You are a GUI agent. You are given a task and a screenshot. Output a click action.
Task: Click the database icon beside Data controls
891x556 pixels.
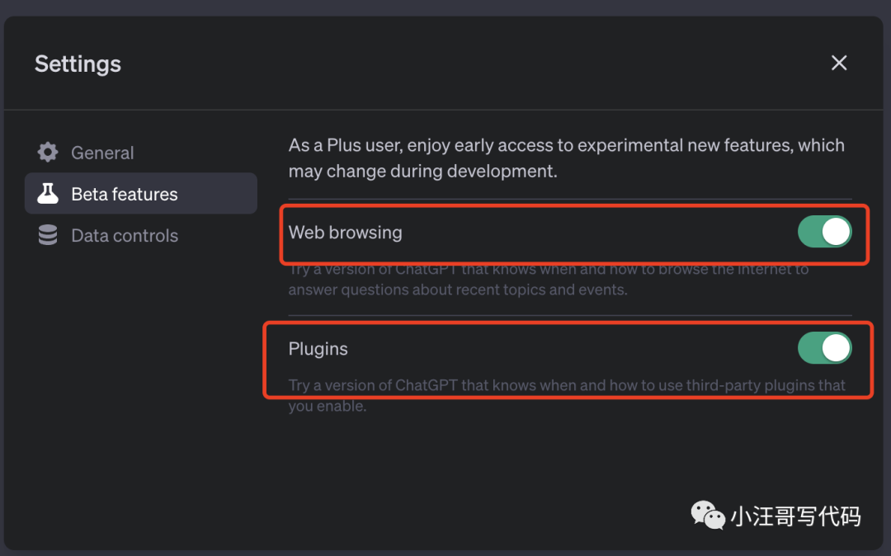48,236
